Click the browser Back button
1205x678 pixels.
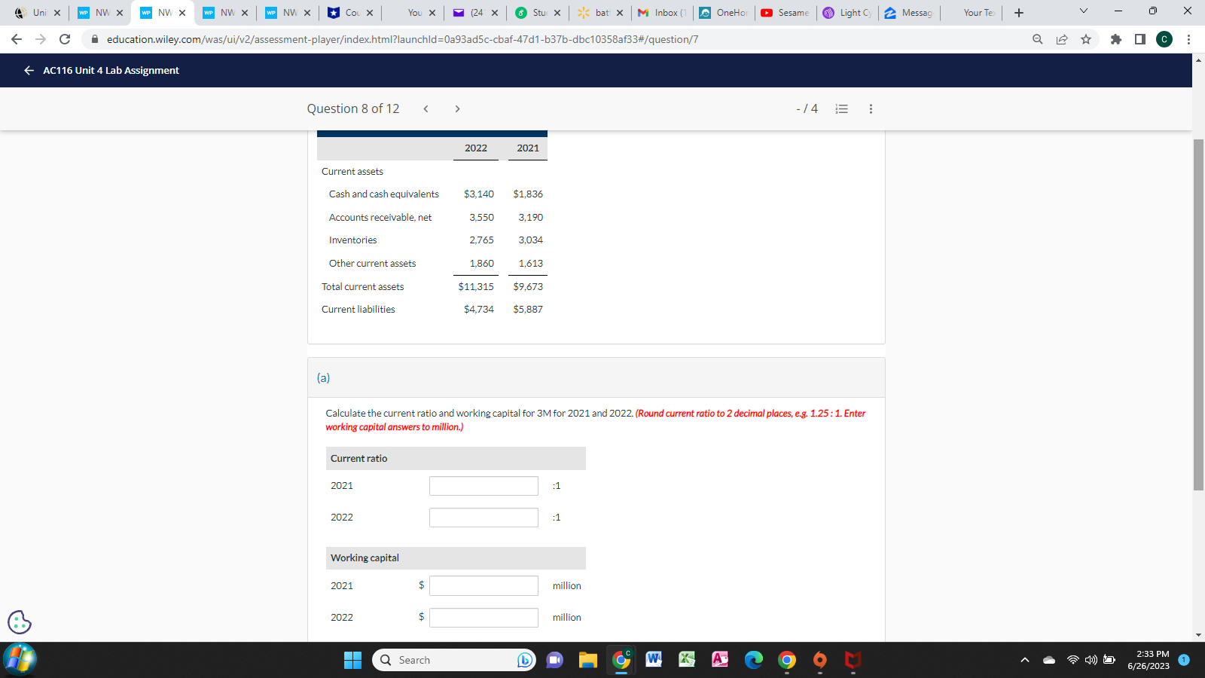pos(17,39)
